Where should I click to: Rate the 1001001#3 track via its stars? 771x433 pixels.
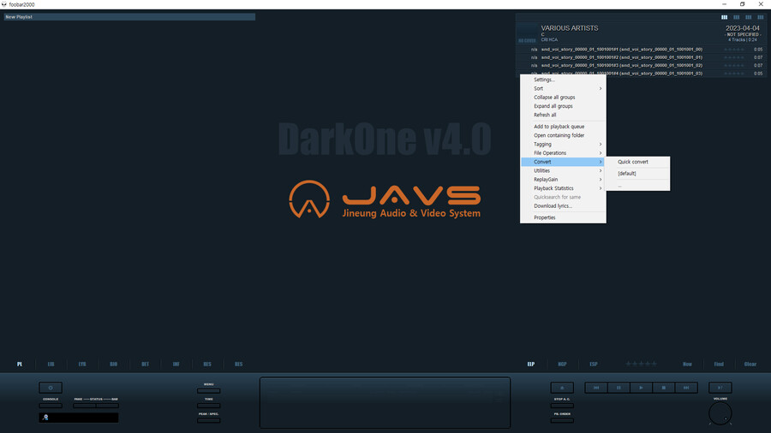coord(734,65)
